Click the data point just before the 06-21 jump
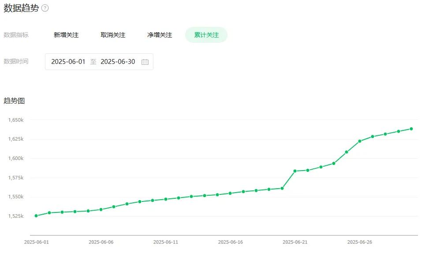 282,188
